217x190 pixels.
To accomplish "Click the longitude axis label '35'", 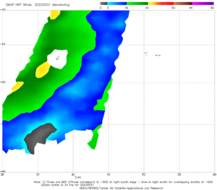I will point(38,175).
